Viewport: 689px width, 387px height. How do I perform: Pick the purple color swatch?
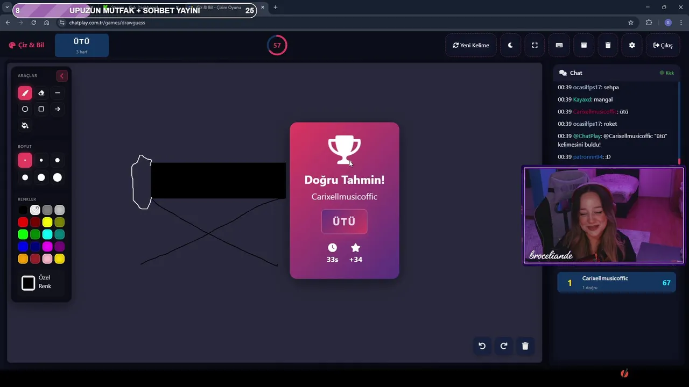[x=60, y=247]
